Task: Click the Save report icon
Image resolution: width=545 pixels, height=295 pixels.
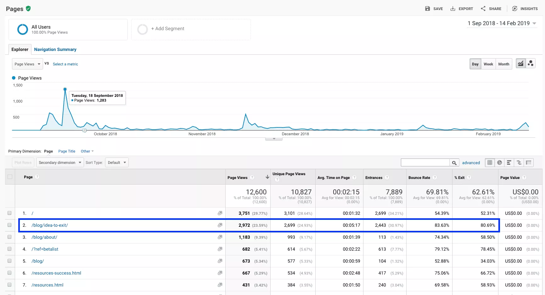Action: (x=427, y=8)
